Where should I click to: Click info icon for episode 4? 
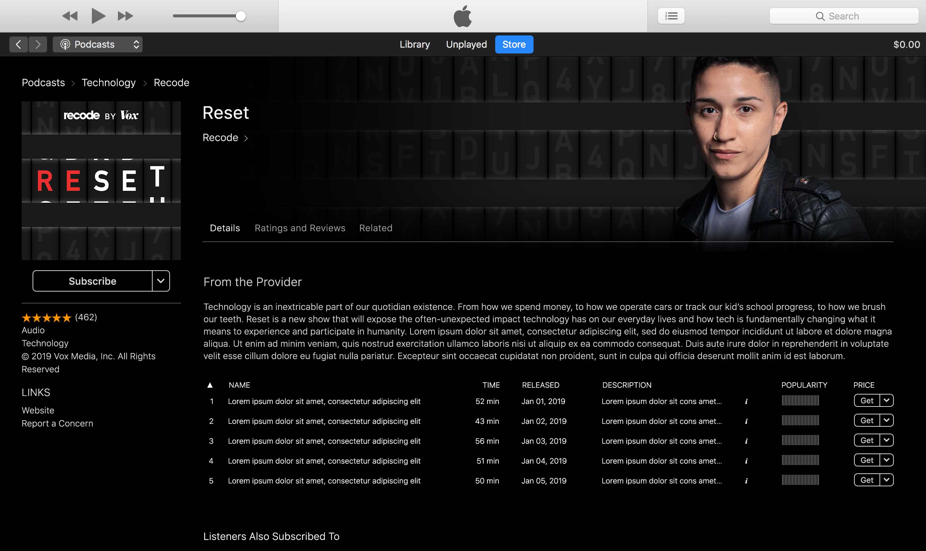point(746,461)
